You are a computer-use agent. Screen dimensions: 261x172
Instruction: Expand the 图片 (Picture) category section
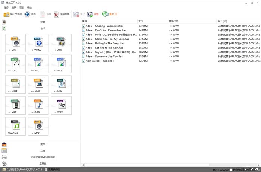click(x=43, y=144)
